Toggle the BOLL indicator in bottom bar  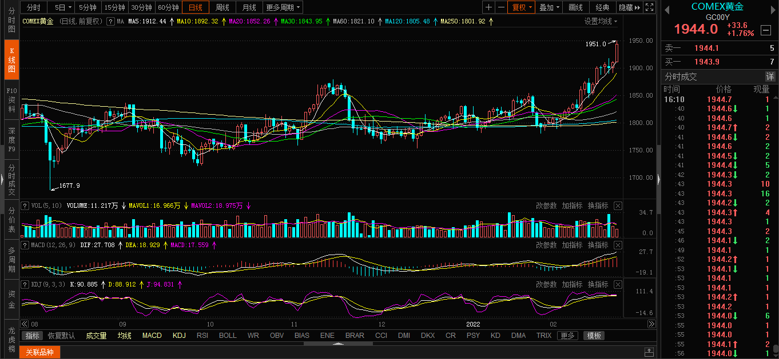point(228,336)
